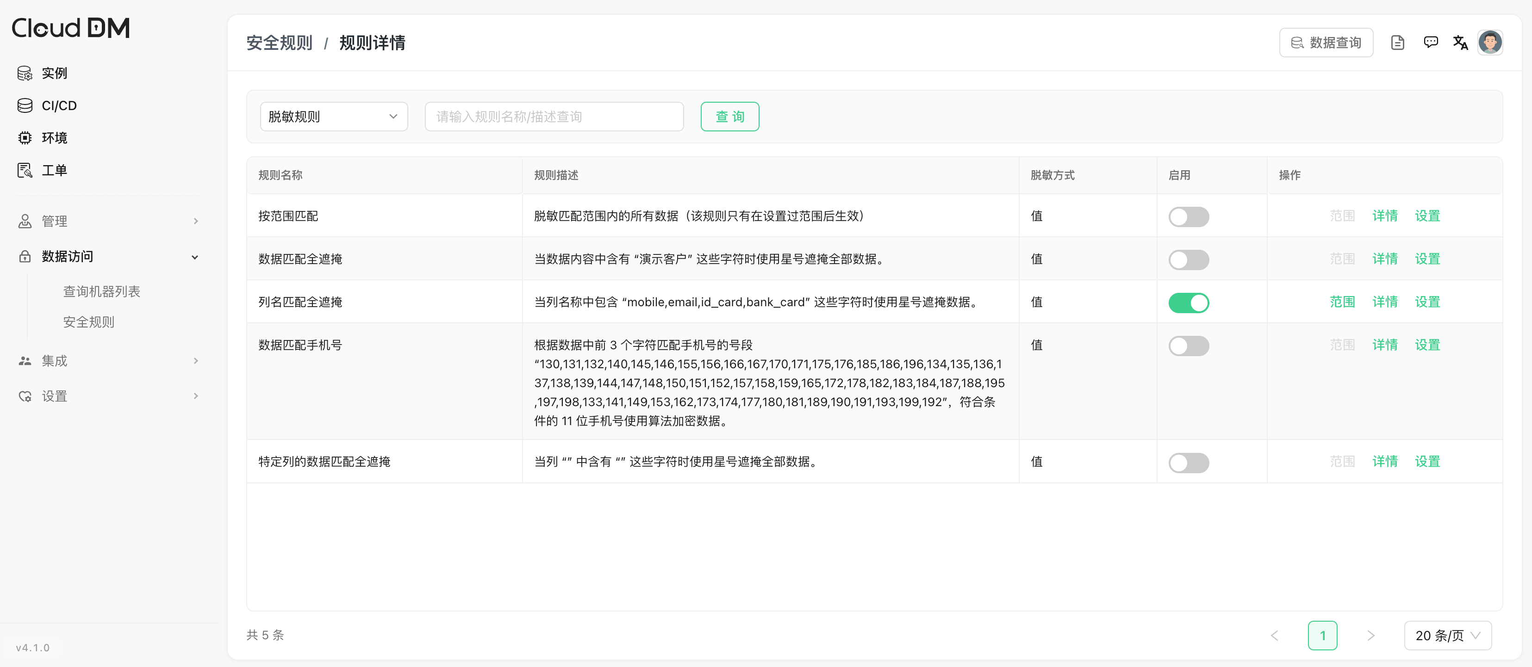
Task: Go to previous page arrow
Action: coord(1275,636)
